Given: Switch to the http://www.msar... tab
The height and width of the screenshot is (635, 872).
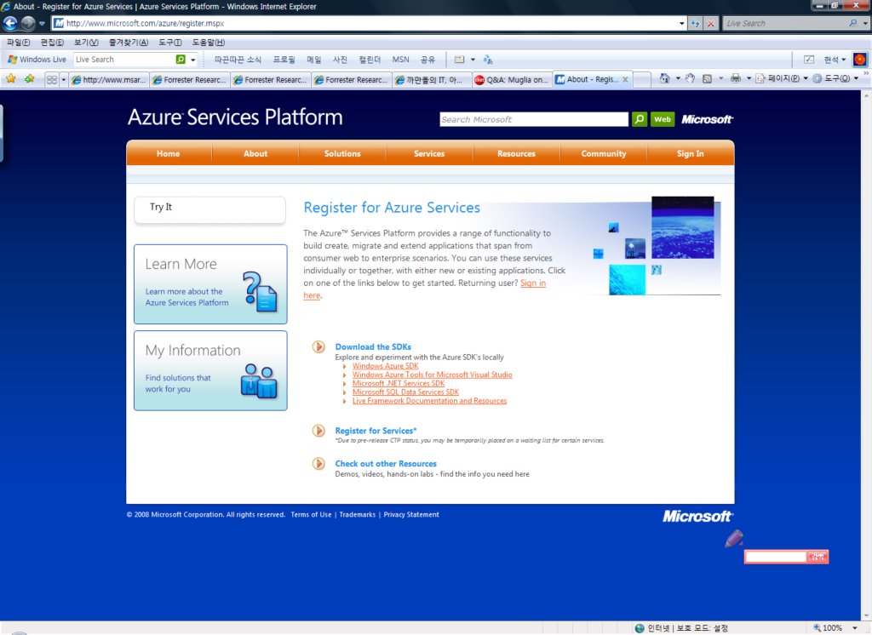Looking at the screenshot, I should tap(109, 79).
